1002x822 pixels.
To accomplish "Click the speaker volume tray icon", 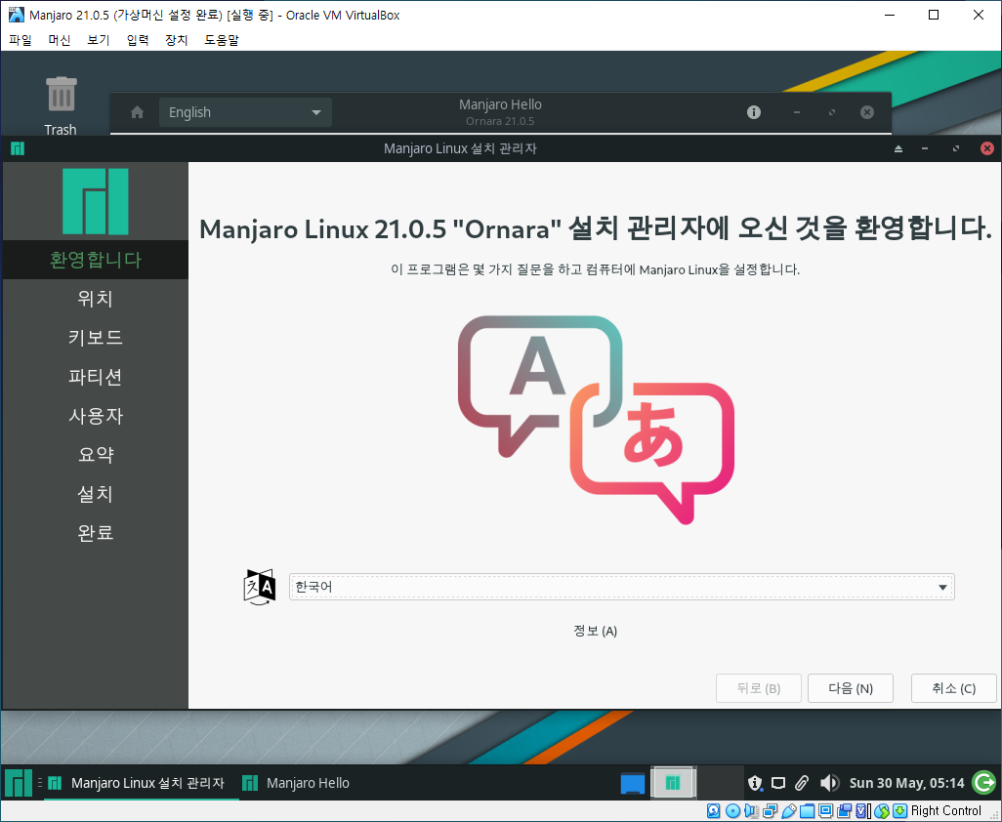I will pos(829,783).
